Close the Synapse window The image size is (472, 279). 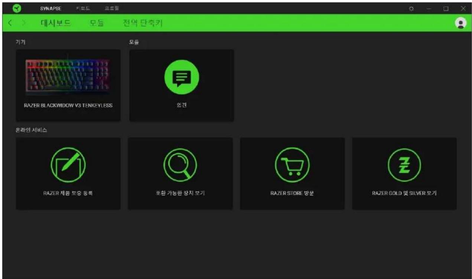pyautogui.click(x=463, y=8)
